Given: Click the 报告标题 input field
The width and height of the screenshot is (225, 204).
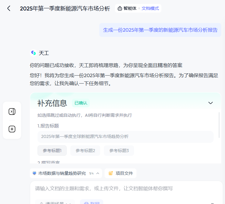Looking at the screenshot, I should 125,137.
